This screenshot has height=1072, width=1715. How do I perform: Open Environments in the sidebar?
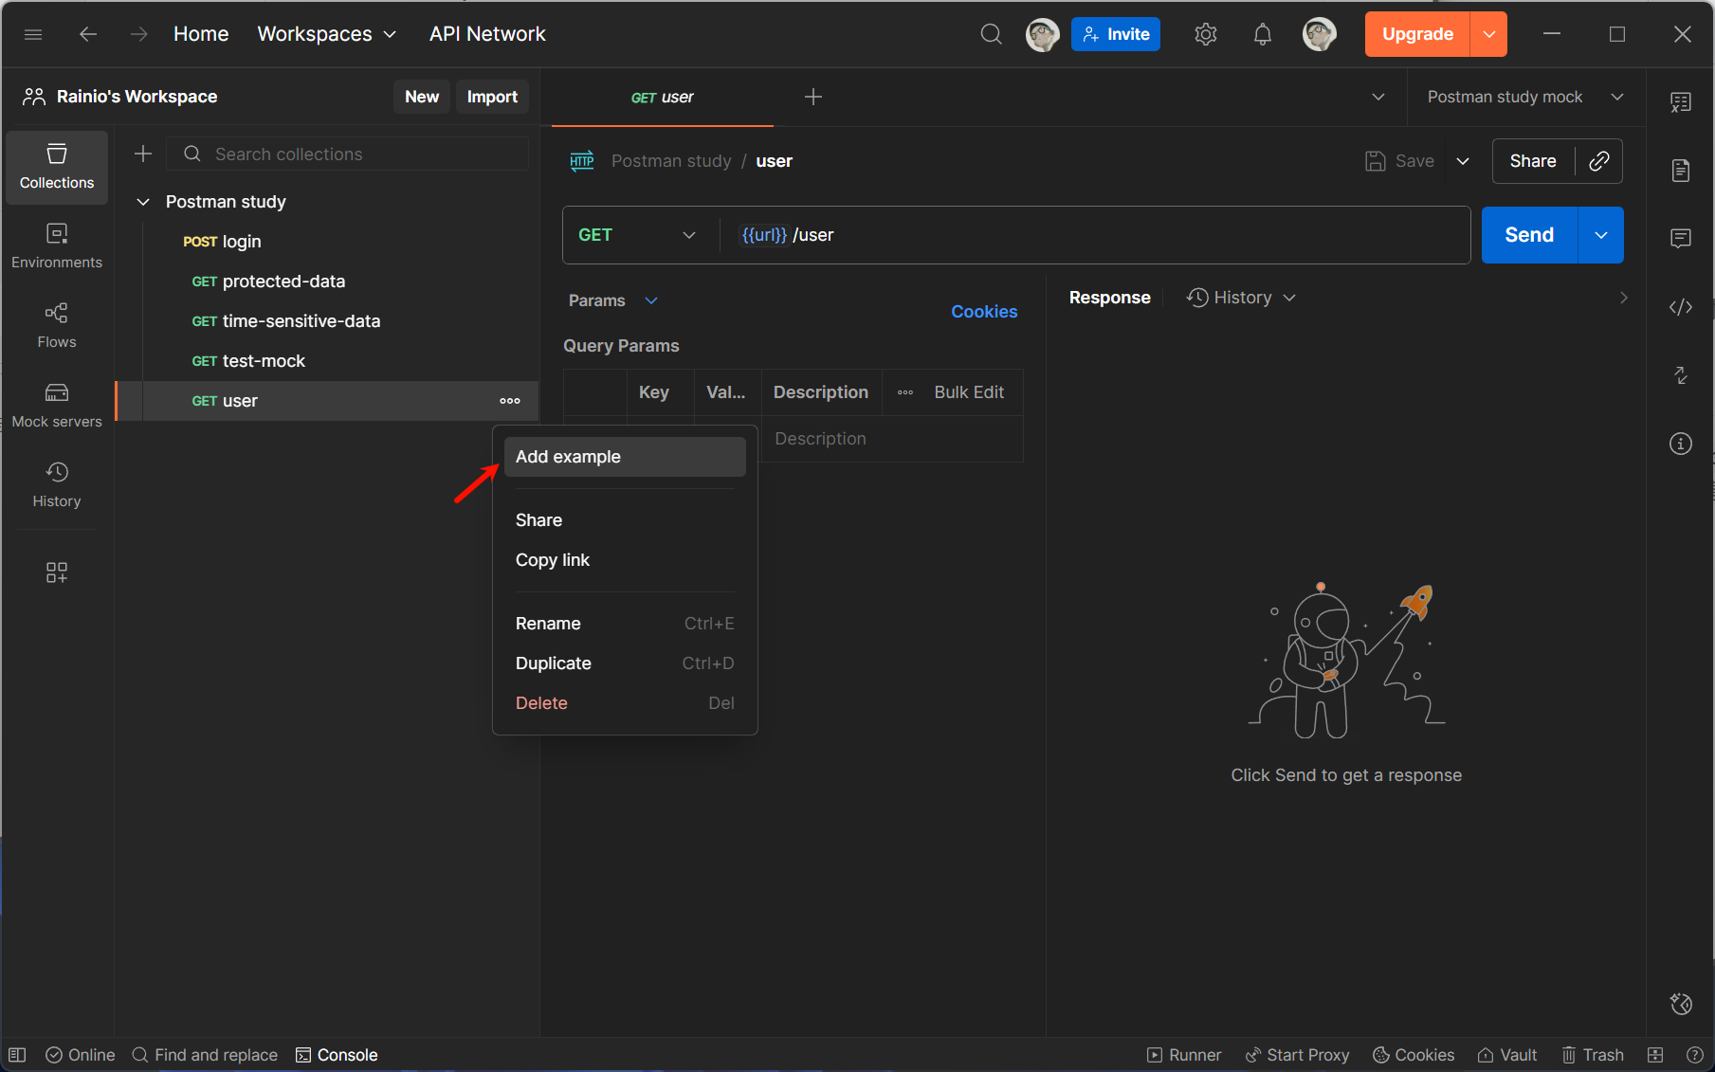57,246
